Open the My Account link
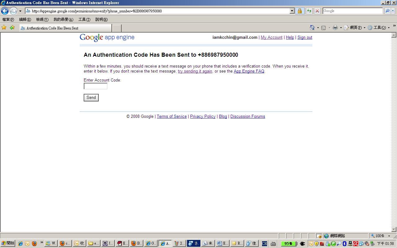 click(x=272, y=38)
